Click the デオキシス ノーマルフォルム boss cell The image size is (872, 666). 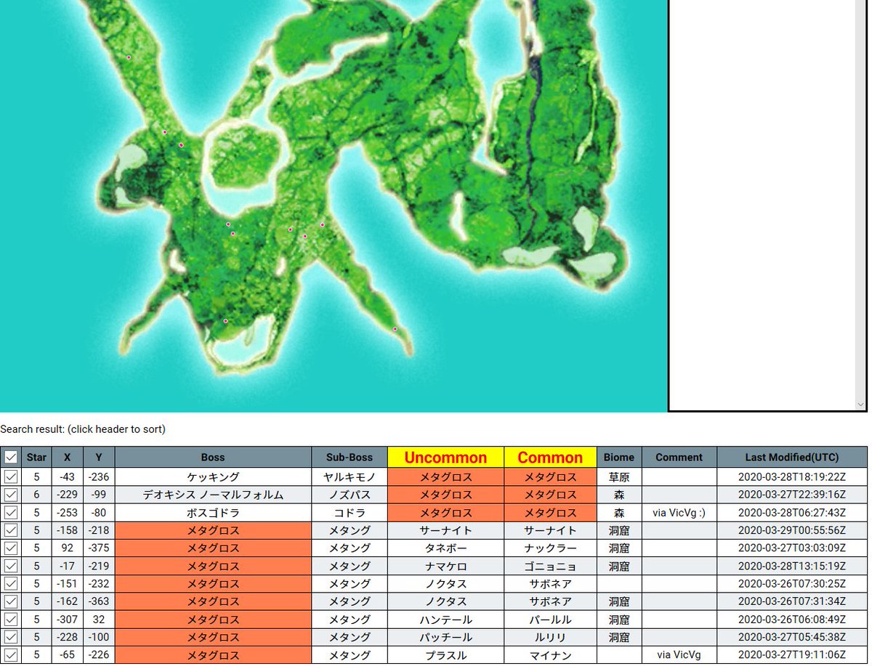point(213,495)
